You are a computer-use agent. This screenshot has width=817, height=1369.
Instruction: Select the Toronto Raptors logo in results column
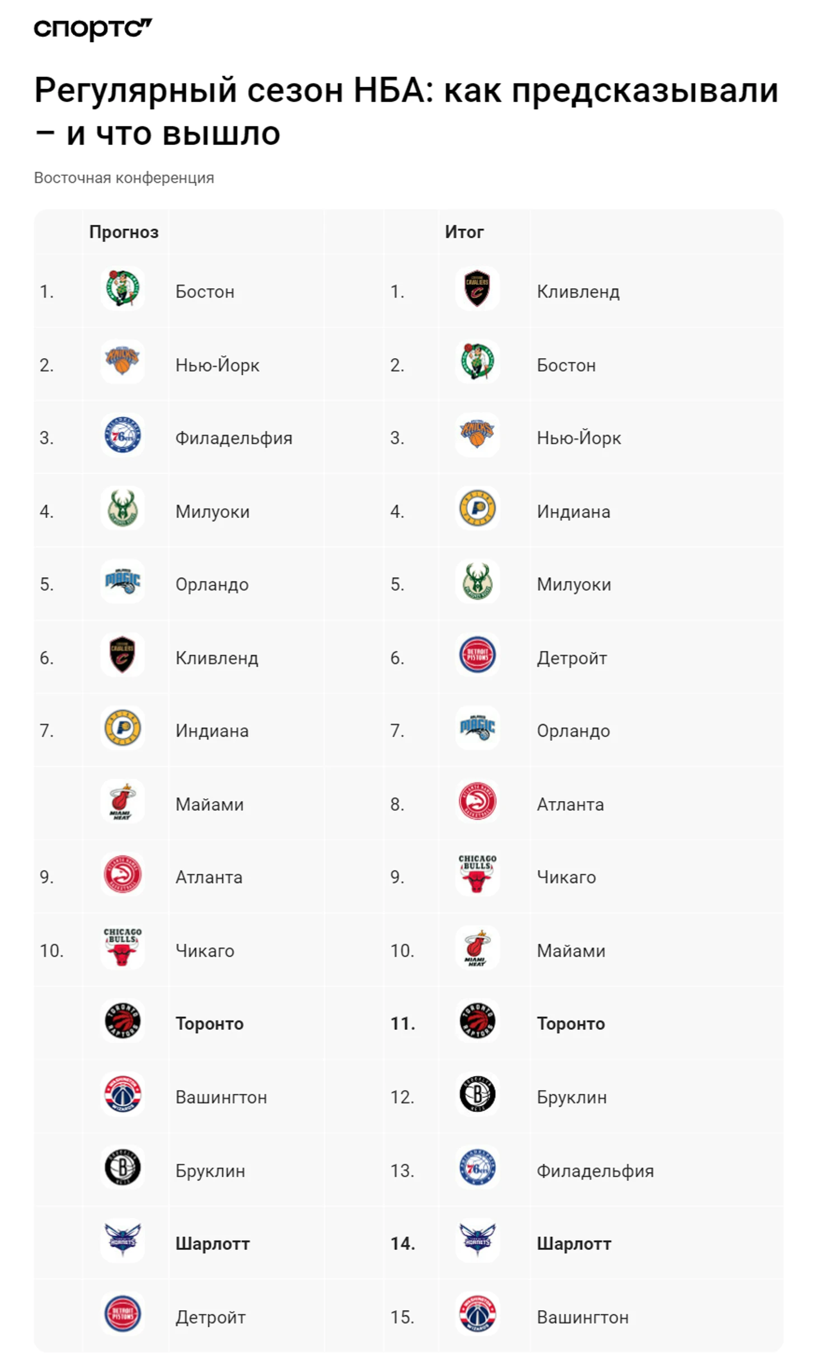tap(477, 1020)
